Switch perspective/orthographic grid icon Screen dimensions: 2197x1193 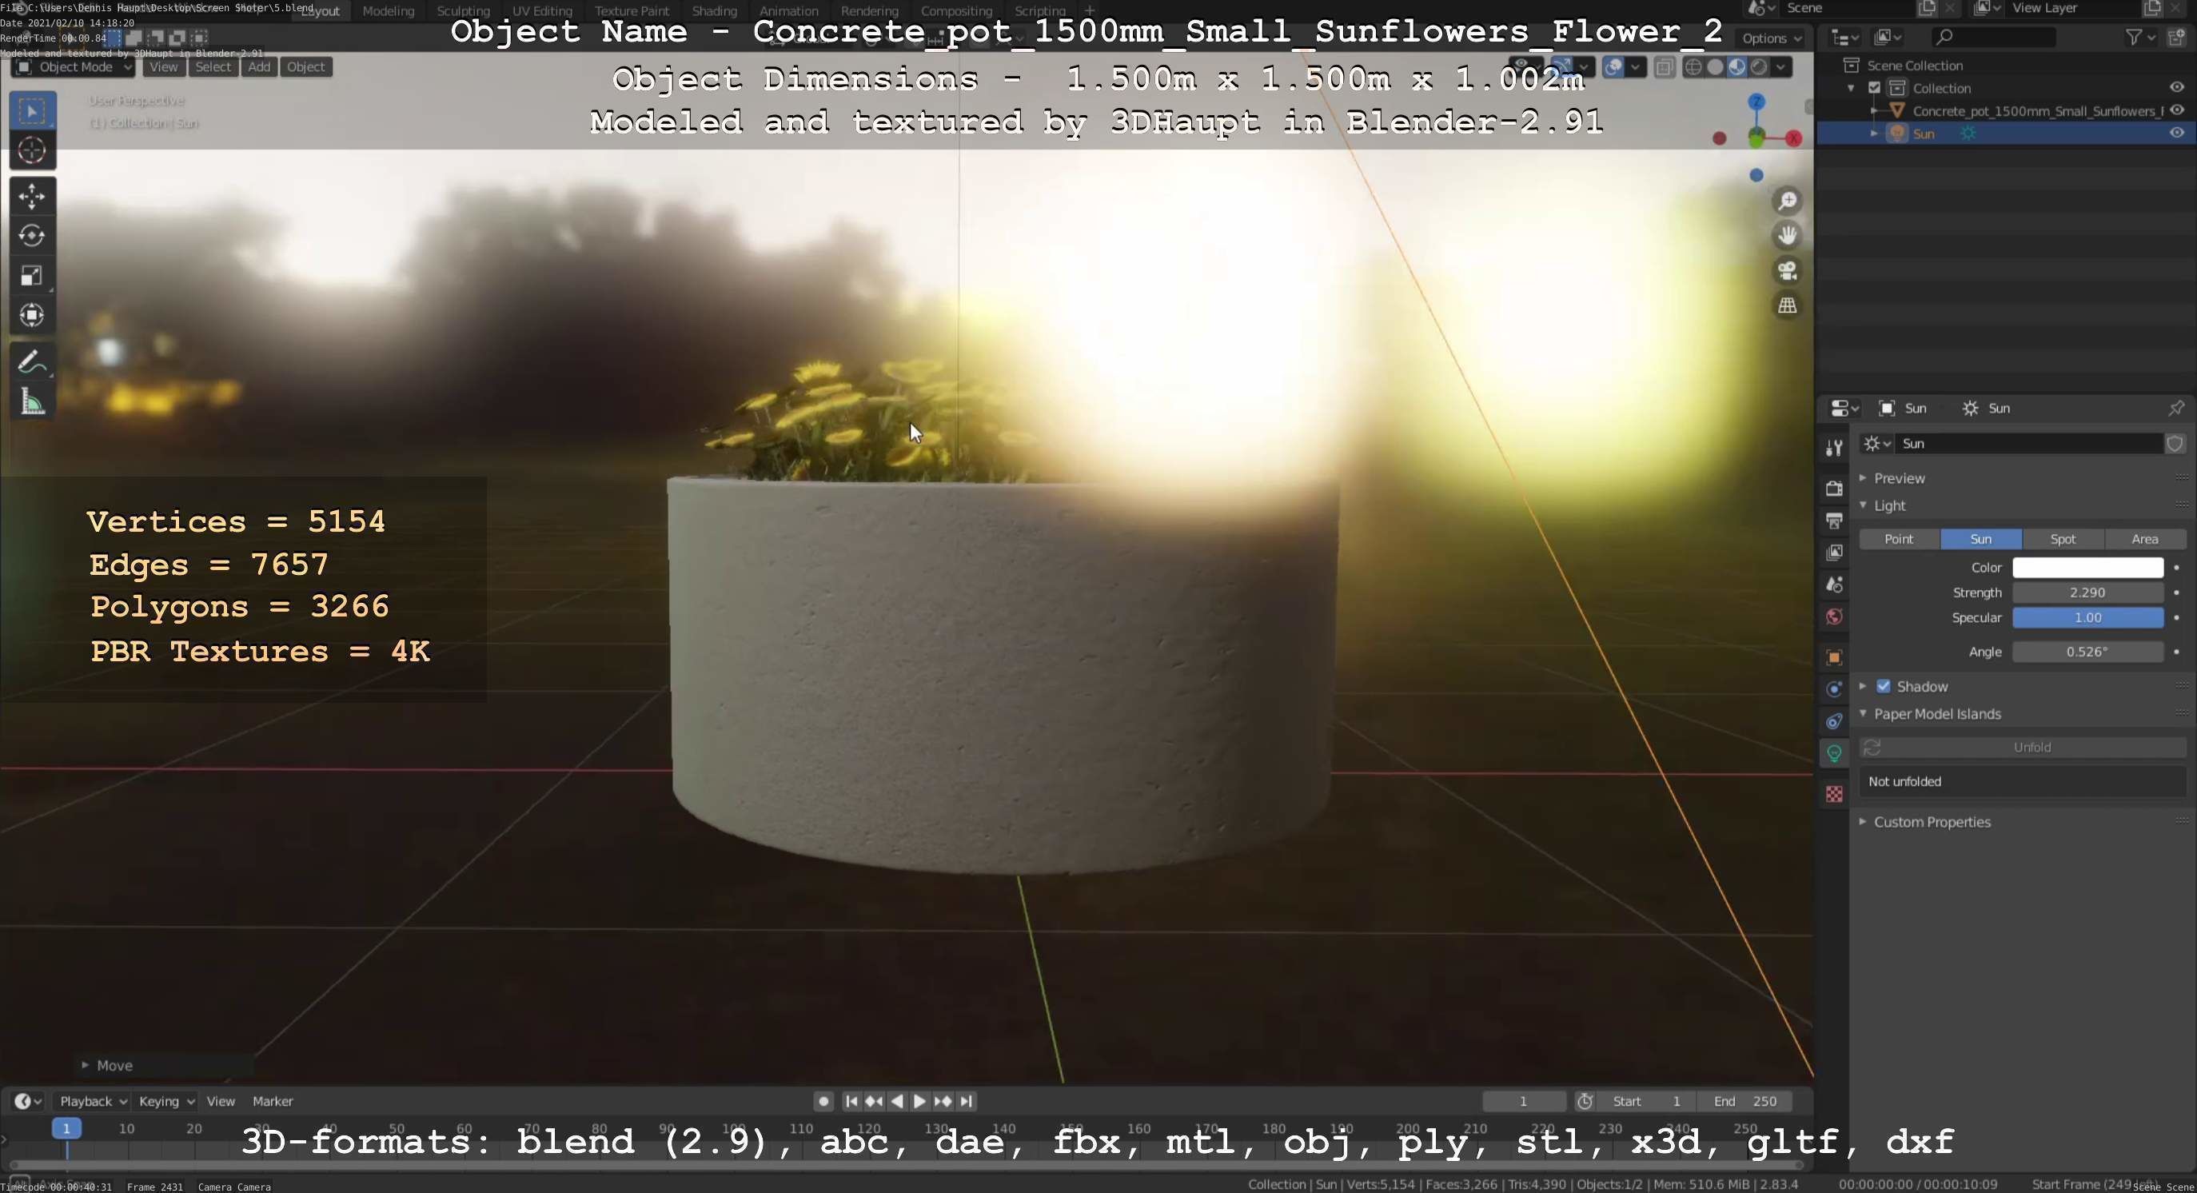point(1787,305)
